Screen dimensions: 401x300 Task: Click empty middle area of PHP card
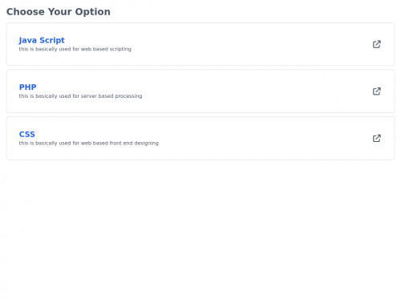(241, 91)
